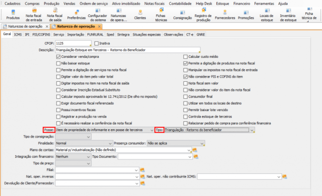Expand the Posse dropdown

click(151, 130)
